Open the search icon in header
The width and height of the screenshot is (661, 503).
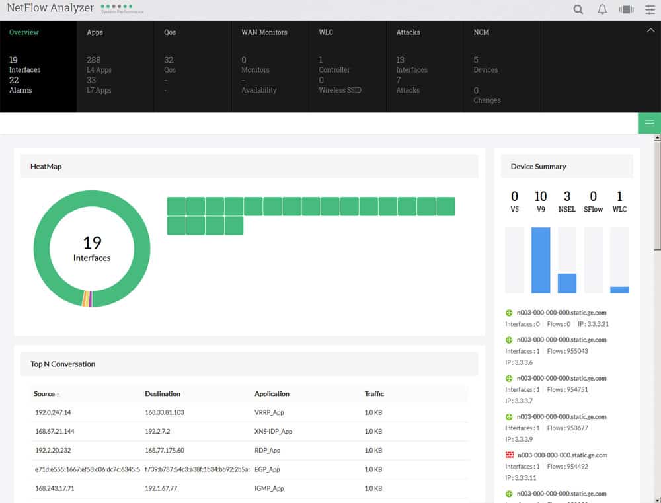[x=578, y=9]
